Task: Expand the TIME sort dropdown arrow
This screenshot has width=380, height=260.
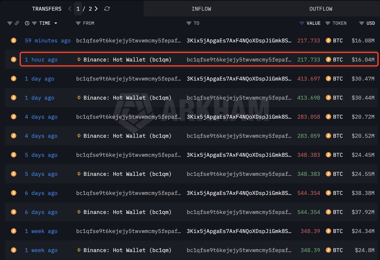Action: (56, 23)
